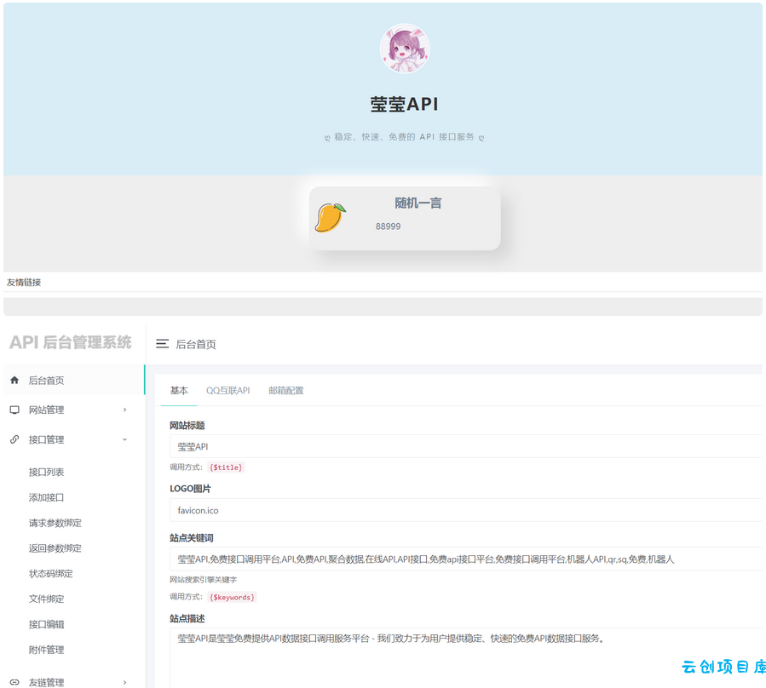766x688 pixels.
Task: Click the link icon beside 接口管理
Action: tap(14, 439)
